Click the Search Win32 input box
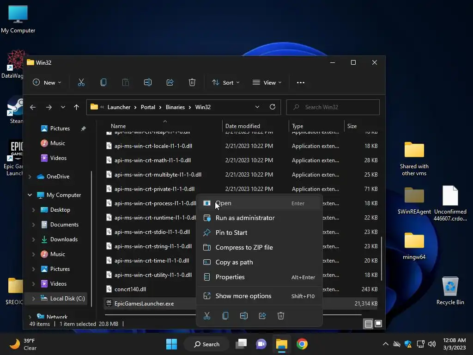This screenshot has height=355, width=473. 333,107
